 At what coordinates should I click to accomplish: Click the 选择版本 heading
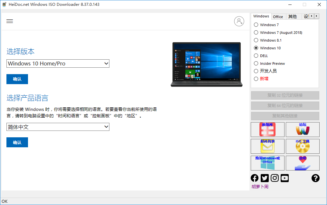coord(21,52)
